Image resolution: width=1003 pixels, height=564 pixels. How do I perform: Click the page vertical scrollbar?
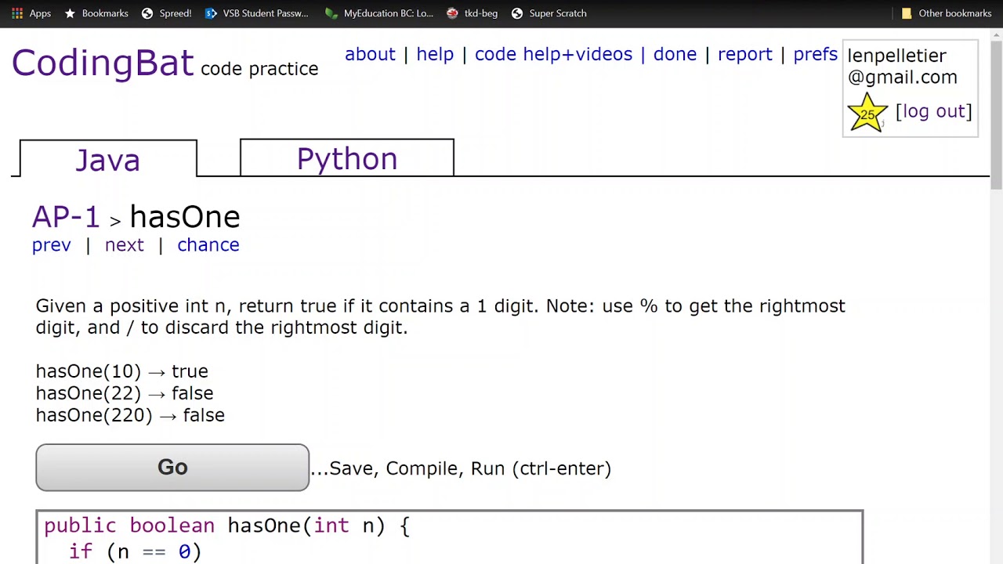click(x=996, y=296)
